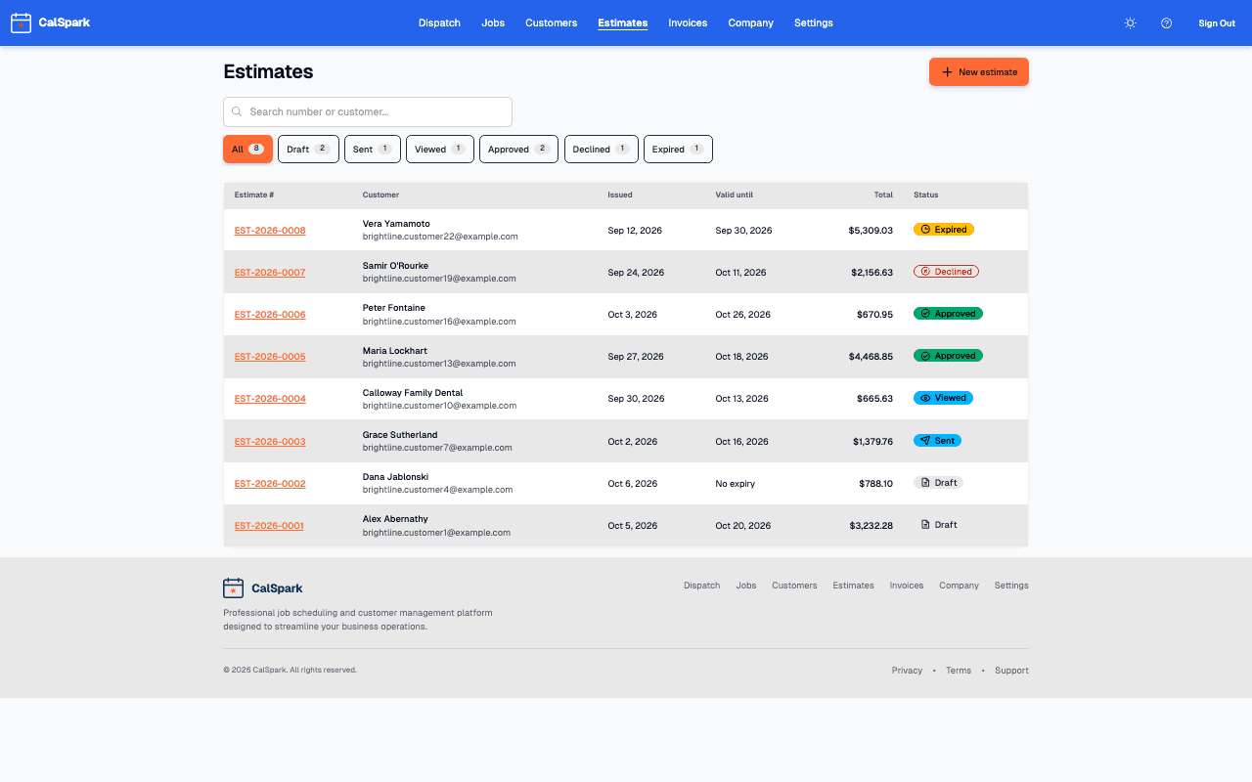Filter estimates by Sent
This screenshot has height=782, width=1252.
[373, 149]
